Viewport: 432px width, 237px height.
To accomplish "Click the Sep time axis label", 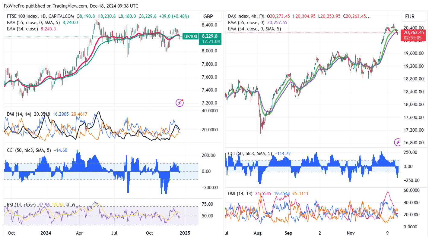I will click(289, 233).
